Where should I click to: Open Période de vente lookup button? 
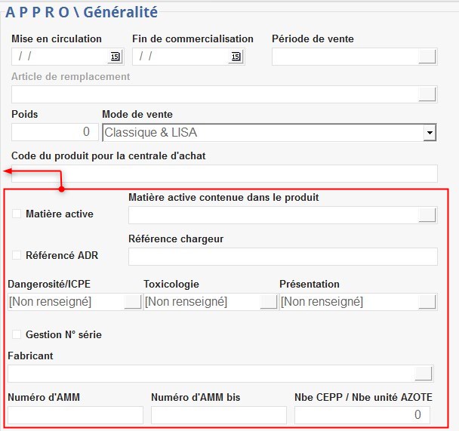(x=427, y=57)
